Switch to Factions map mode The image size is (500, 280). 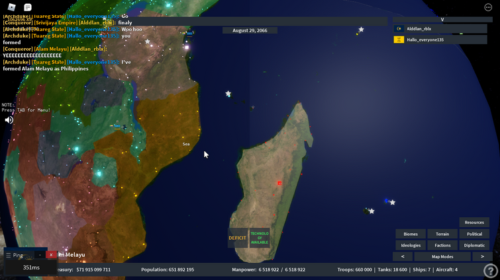click(x=442, y=246)
